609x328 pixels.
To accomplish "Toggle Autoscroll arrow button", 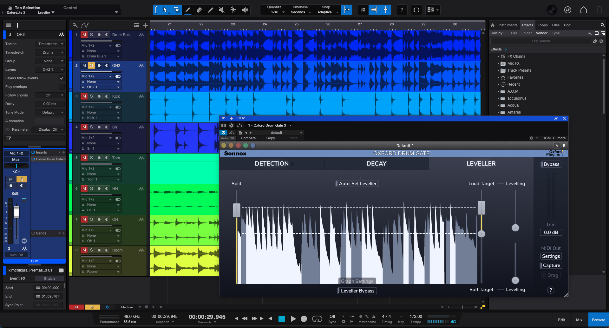I will pos(374,10).
